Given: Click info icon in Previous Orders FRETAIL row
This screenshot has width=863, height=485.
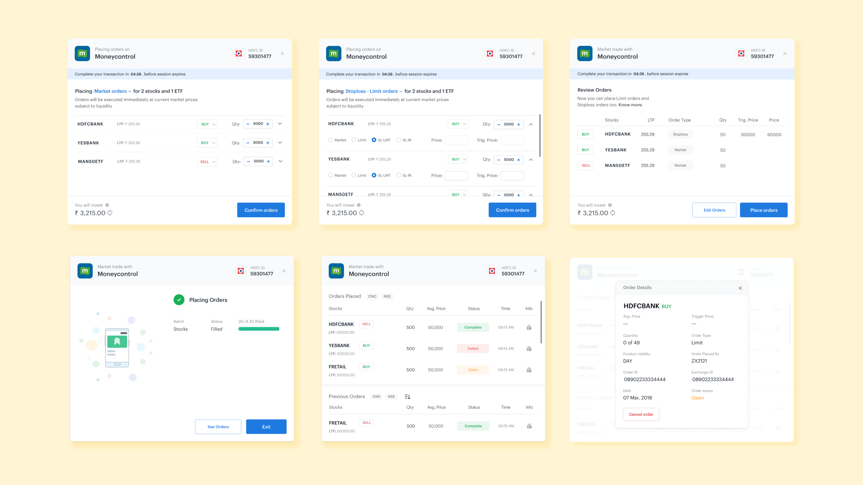Looking at the screenshot, I should pos(529,426).
